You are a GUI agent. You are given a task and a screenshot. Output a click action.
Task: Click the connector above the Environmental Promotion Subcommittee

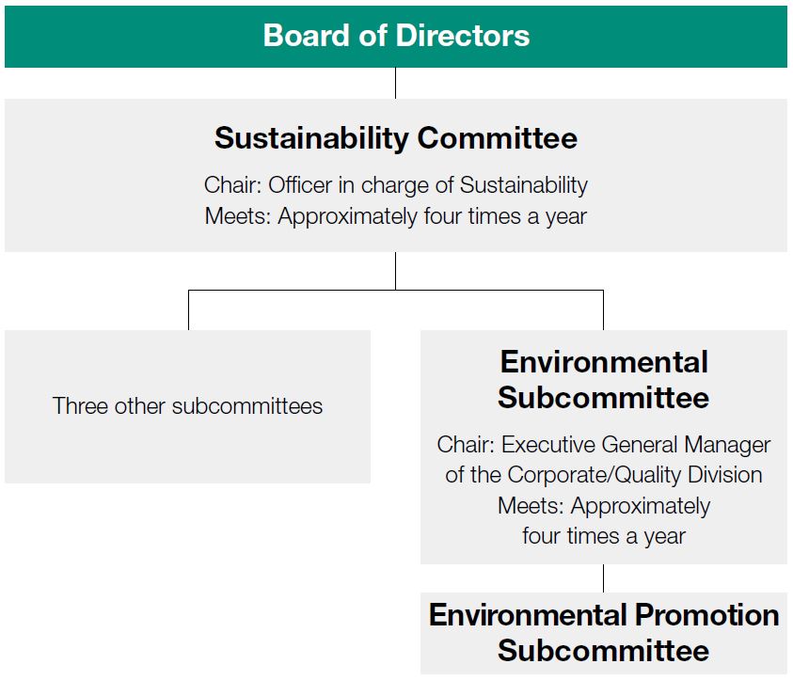point(603,578)
